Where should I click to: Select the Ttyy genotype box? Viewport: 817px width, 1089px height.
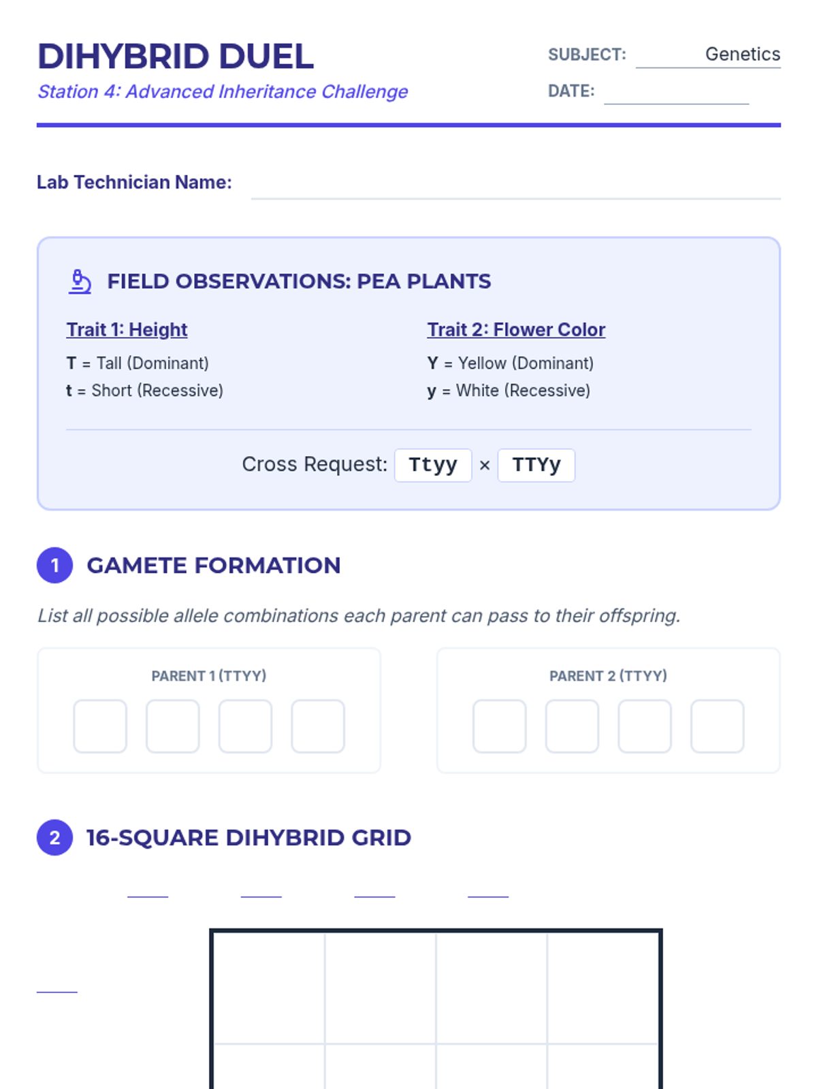pos(433,465)
